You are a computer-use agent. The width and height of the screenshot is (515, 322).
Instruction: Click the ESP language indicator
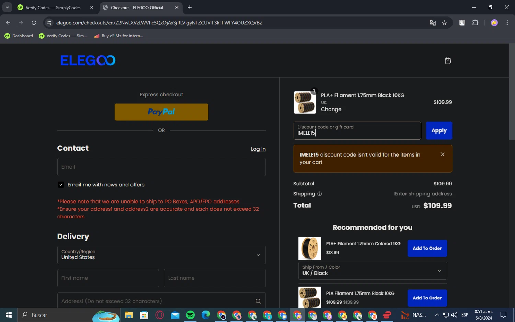pos(465,315)
